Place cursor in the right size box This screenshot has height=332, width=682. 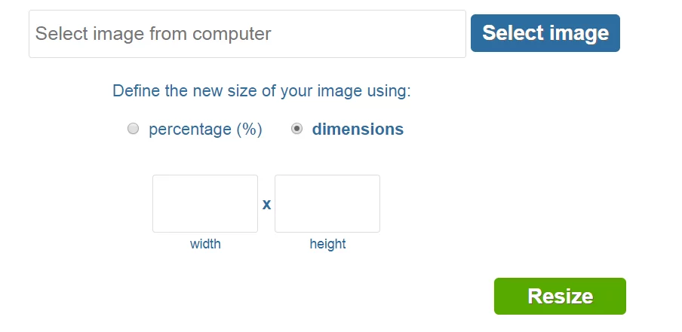[x=327, y=203]
